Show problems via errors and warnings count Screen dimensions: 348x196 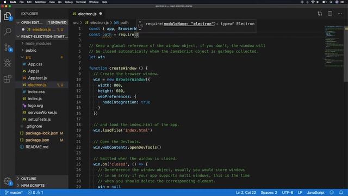pyautogui.click(x=35, y=192)
